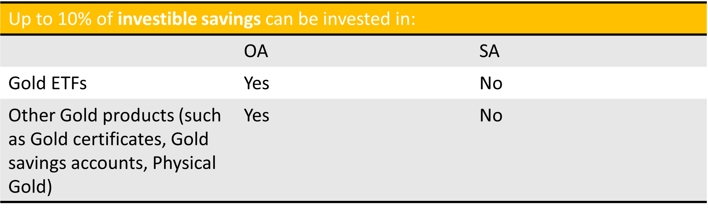Viewport: 708px width, 210px height.
Task: Click the word 'Physical' in last row
Action: click(184, 163)
